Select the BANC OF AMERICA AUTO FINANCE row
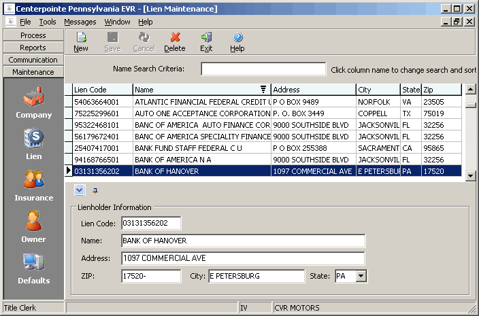This screenshot has height=316, width=479. coord(263,125)
